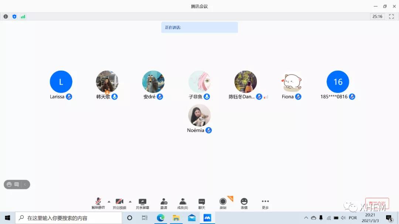Click the meeting security shield icon
This screenshot has width=399, height=224.
point(14,16)
